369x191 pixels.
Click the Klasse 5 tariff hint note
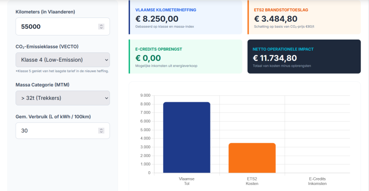coord(62,71)
